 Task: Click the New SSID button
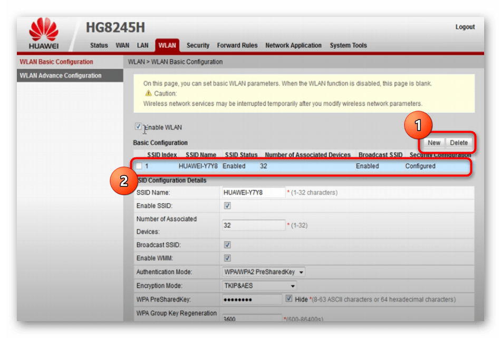tap(434, 143)
